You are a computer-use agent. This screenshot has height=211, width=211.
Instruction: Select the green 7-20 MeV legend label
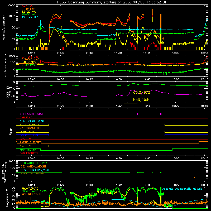pos(28,65)
